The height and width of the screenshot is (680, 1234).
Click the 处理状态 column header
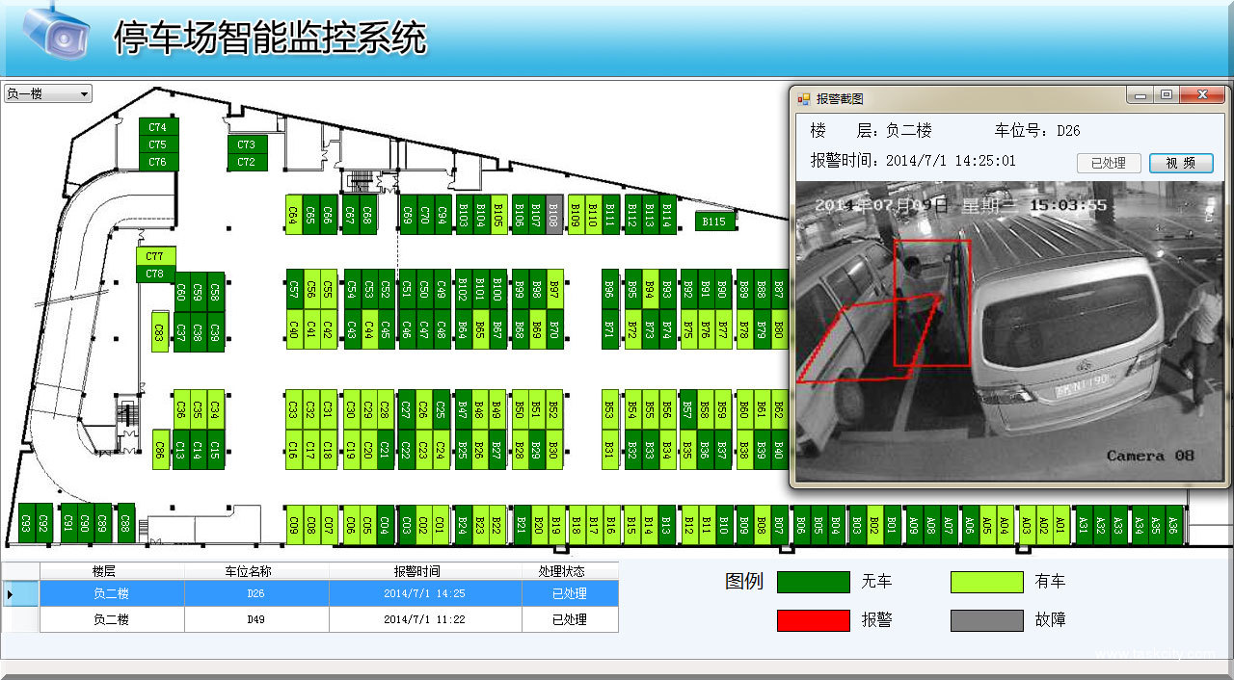click(x=569, y=571)
